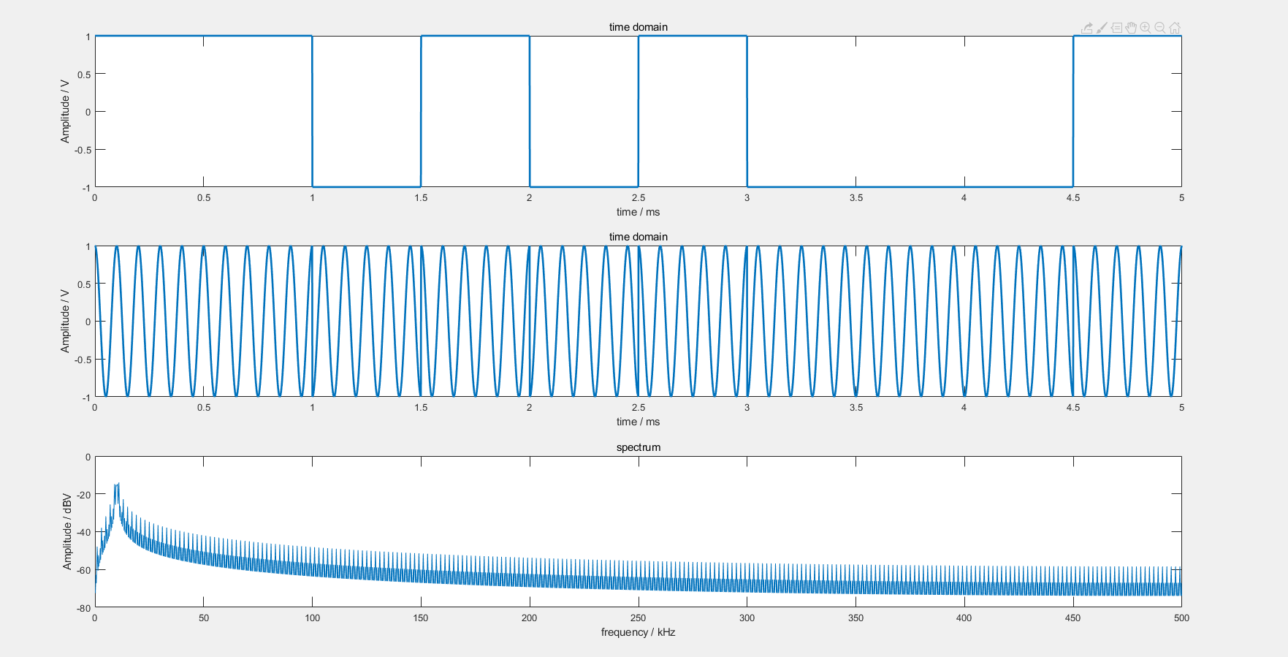The image size is (1288, 657).
Task: Select the "spectrum" plot title
Action: click(x=638, y=447)
